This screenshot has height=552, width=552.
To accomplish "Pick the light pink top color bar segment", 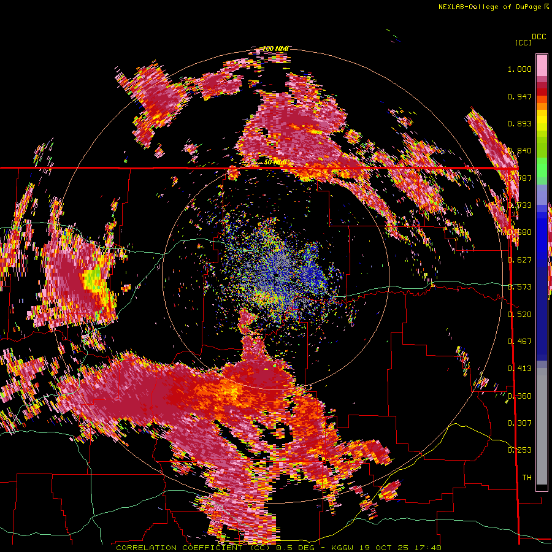I will pos(542,65).
